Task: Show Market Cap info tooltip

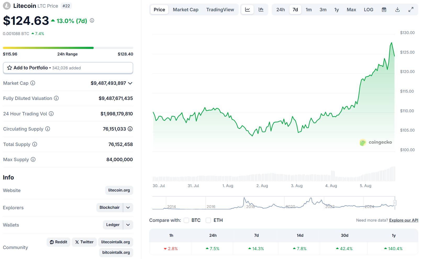Action: 33,83
